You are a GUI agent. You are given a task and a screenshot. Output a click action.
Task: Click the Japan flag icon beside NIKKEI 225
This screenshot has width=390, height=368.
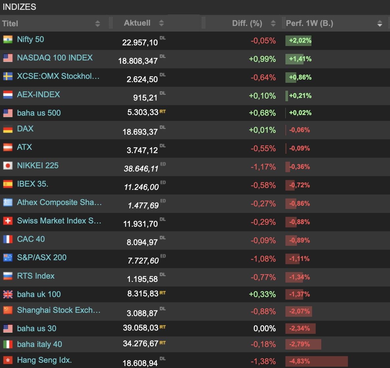click(x=8, y=166)
